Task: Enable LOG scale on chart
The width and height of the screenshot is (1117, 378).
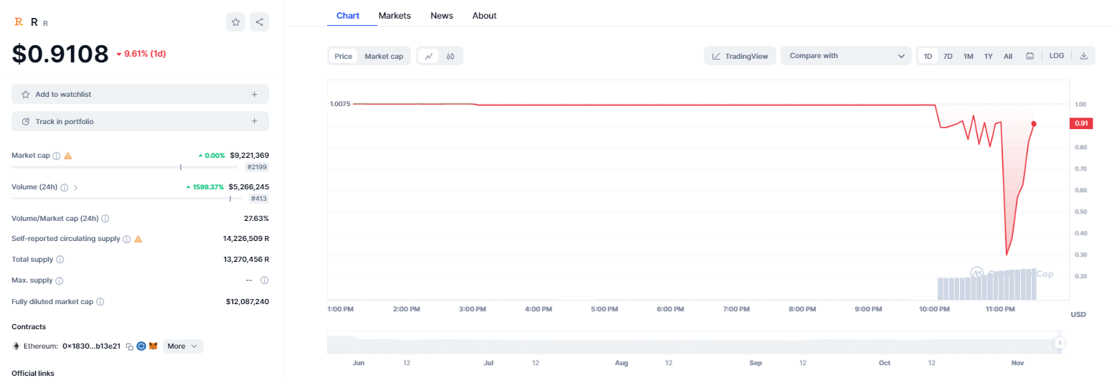Action: (1056, 56)
